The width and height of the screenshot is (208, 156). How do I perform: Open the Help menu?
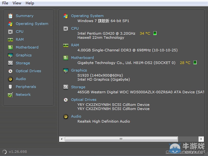pos(30,3)
